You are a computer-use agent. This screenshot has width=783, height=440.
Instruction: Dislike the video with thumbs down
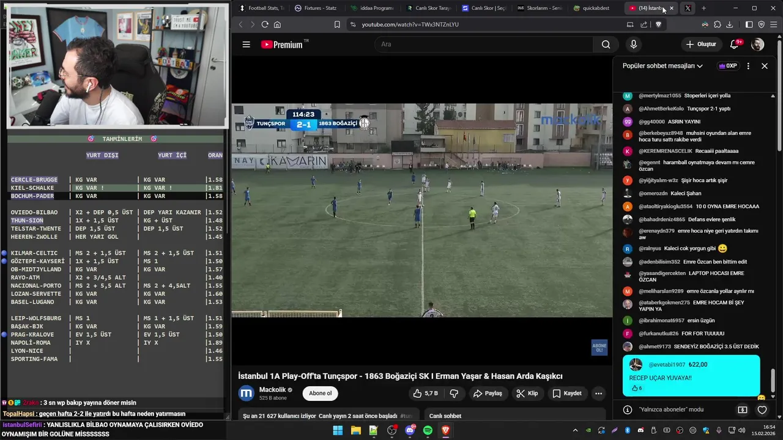[454, 394]
